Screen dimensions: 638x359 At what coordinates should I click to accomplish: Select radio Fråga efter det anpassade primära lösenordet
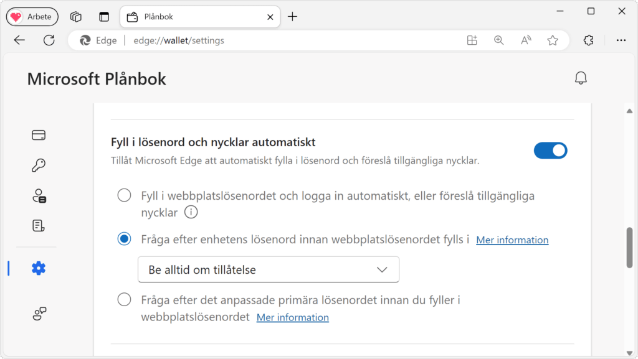coord(124,300)
